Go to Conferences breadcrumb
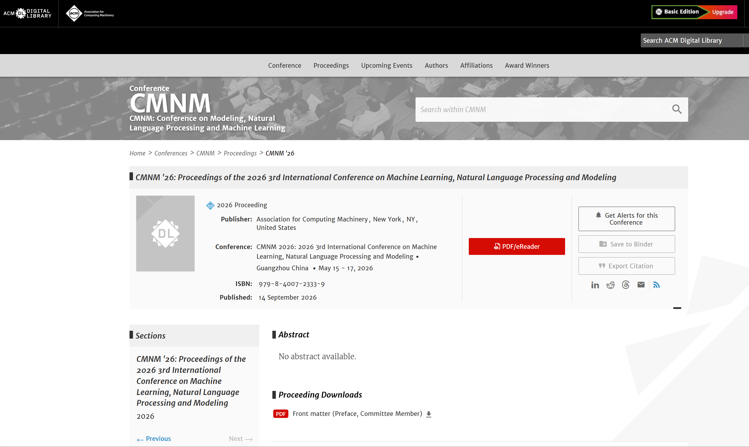This screenshot has width=749, height=447. [x=171, y=153]
